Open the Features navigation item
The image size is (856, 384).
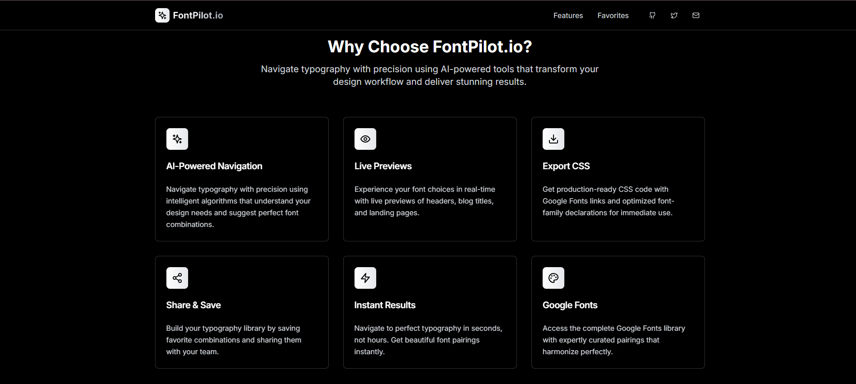[568, 15]
